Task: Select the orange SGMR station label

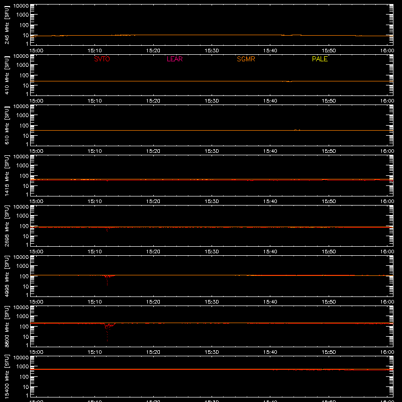Action: [246, 59]
